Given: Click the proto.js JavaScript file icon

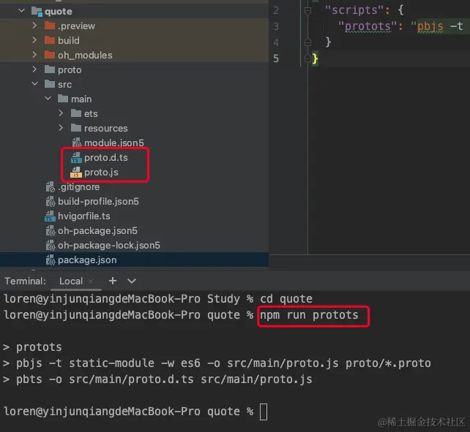Looking at the screenshot, I should coord(76,172).
